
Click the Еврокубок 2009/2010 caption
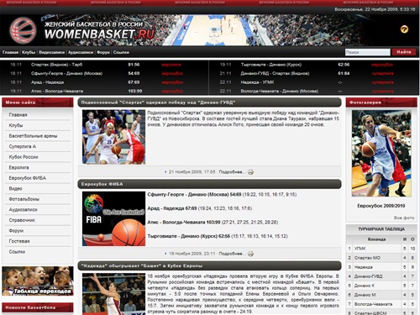click(x=381, y=206)
